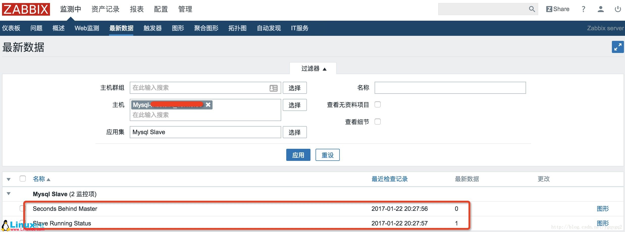The image size is (625, 232).
Task: Click the host group picker icon inside search box
Action: [274, 88]
